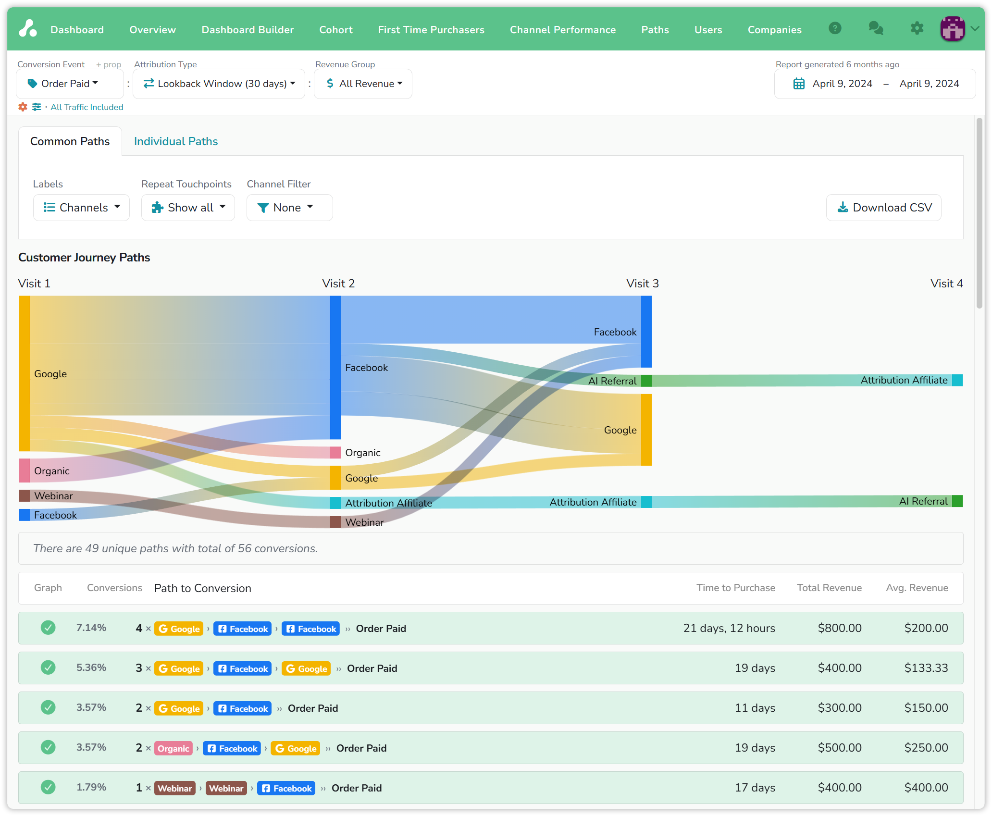Click the Download CSV button

[884, 208]
